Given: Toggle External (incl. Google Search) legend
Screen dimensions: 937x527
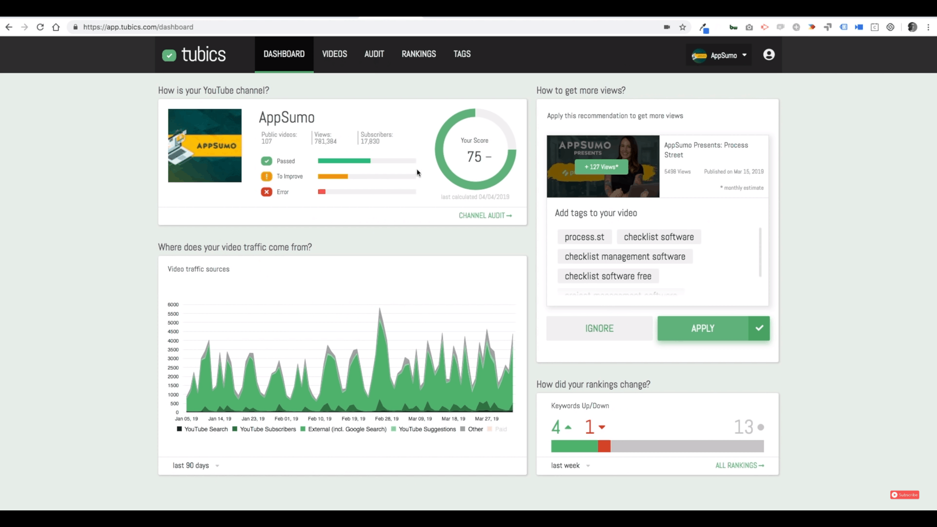Looking at the screenshot, I should pos(344,429).
